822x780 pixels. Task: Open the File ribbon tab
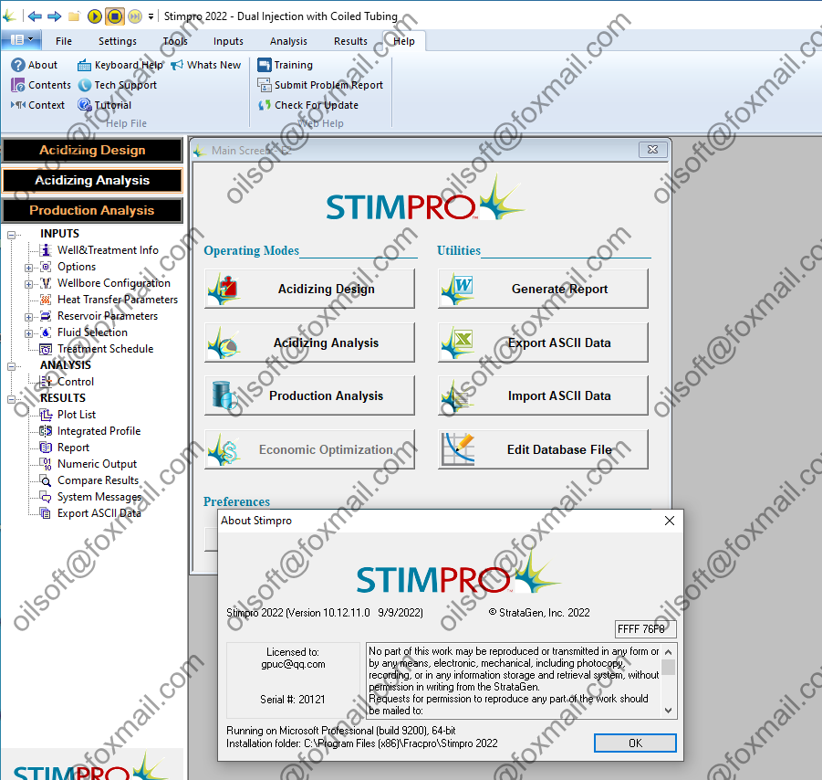click(x=64, y=41)
